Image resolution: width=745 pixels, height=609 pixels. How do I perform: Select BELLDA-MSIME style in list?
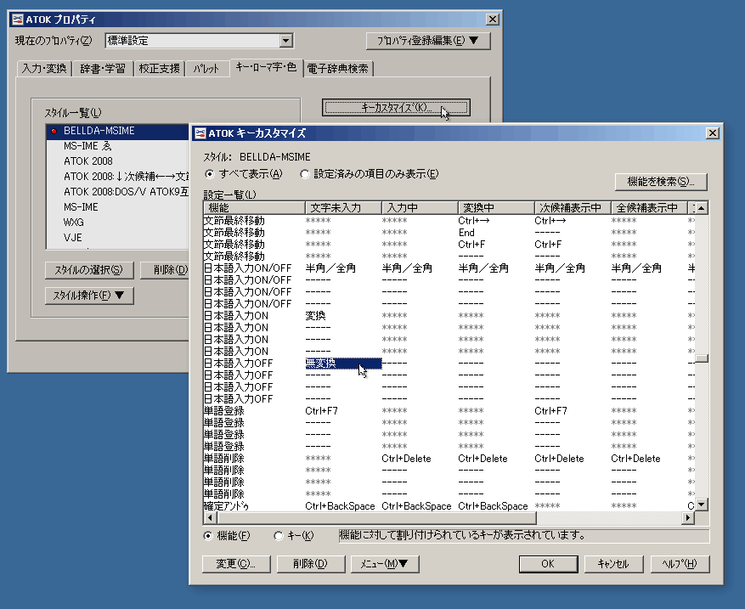(x=117, y=131)
